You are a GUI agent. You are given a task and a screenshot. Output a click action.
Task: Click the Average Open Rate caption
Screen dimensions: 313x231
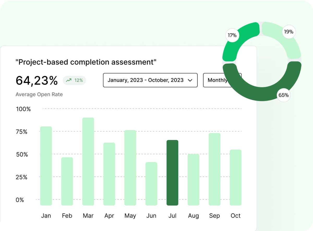[x=39, y=94]
